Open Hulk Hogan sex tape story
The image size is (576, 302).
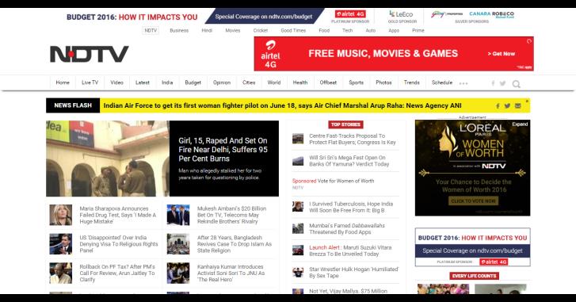pos(353,272)
